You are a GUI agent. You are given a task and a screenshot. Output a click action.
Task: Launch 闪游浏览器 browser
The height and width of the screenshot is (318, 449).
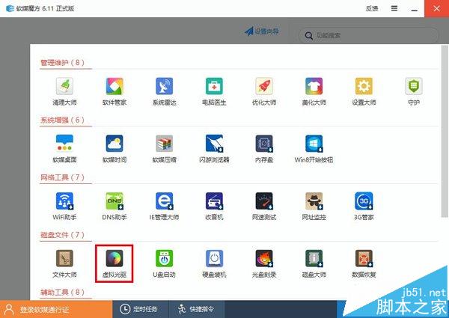point(214,149)
